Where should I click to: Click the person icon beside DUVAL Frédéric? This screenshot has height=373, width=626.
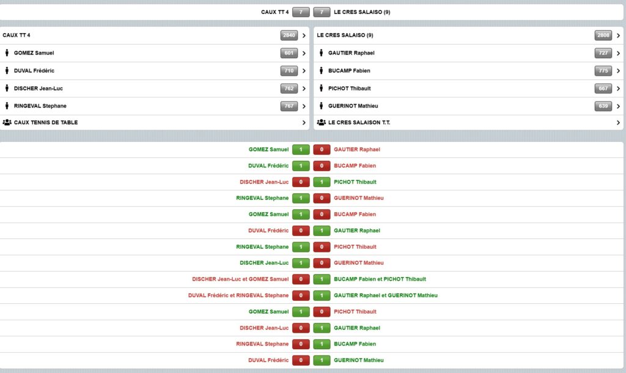tap(7, 71)
